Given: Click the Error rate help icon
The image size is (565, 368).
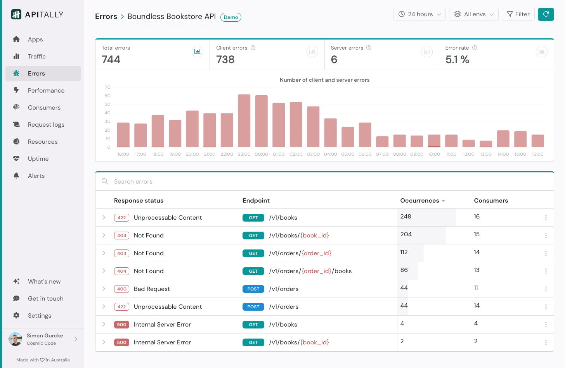Looking at the screenshot, I should 475,48.
